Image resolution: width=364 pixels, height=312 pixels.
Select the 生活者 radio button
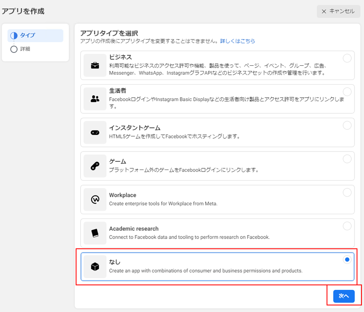coord(347,92)
